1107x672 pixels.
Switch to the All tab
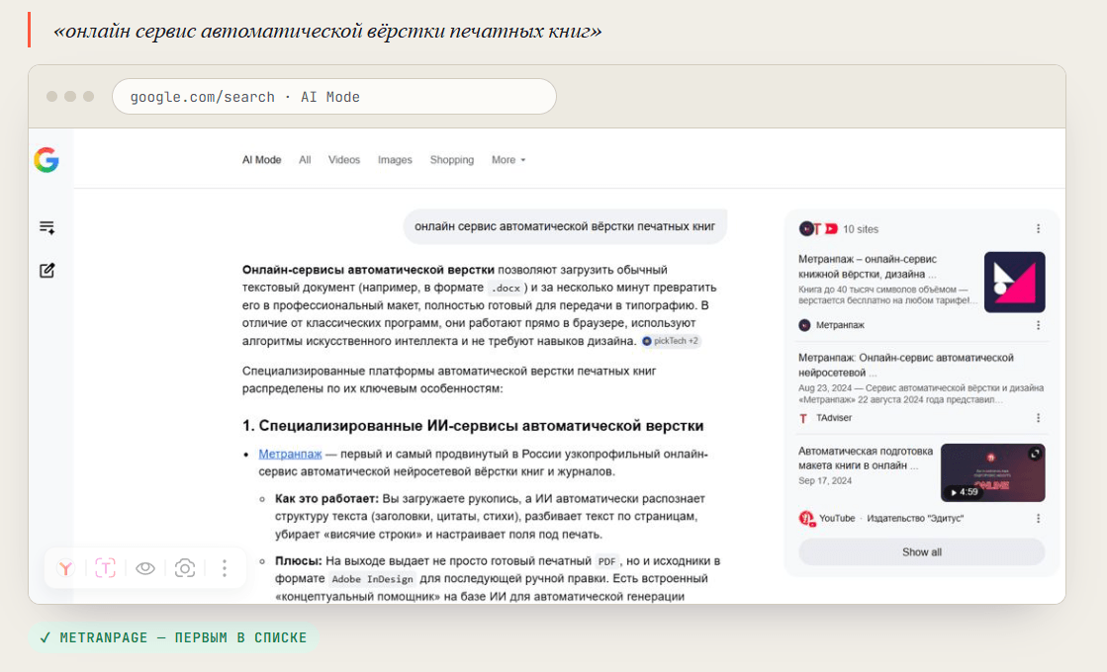click(305, 160)
